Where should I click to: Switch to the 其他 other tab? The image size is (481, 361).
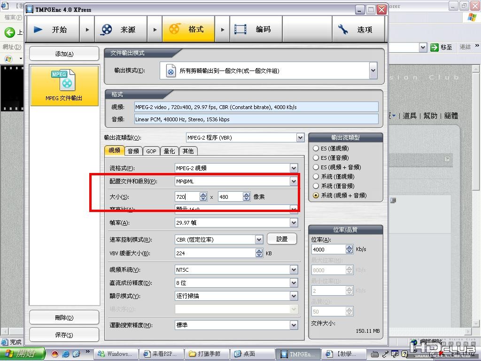pos(188,151)
